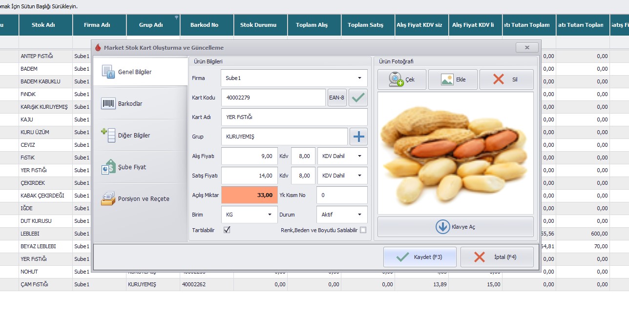Select the NOHUT row
The height and width of the screenshot is (336, 629).
[x=46, y=272]
